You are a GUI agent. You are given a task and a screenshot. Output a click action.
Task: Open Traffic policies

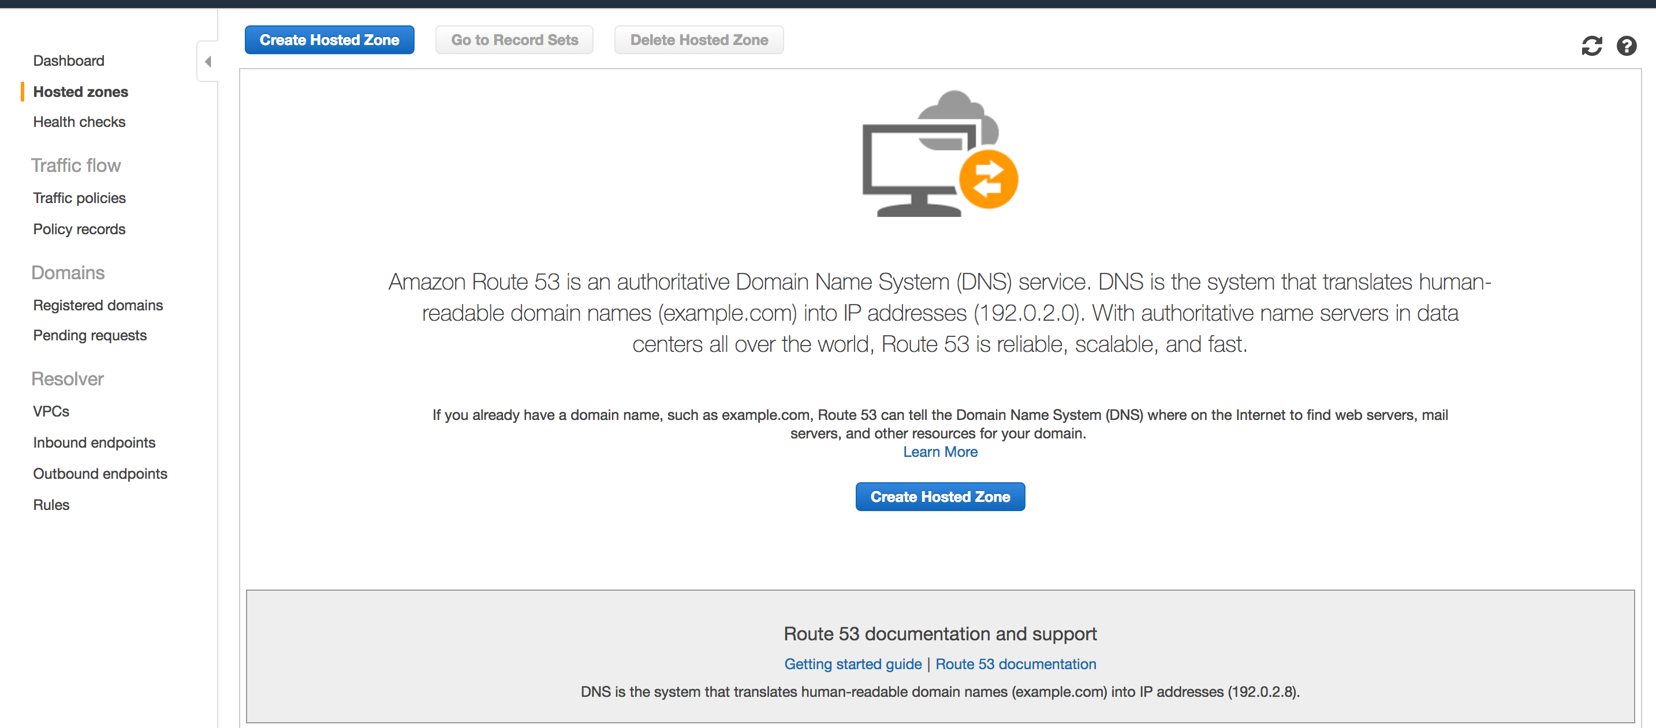[79, 198]
